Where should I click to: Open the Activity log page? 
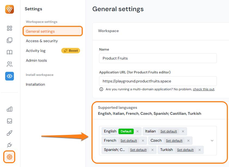pos(36,51)
